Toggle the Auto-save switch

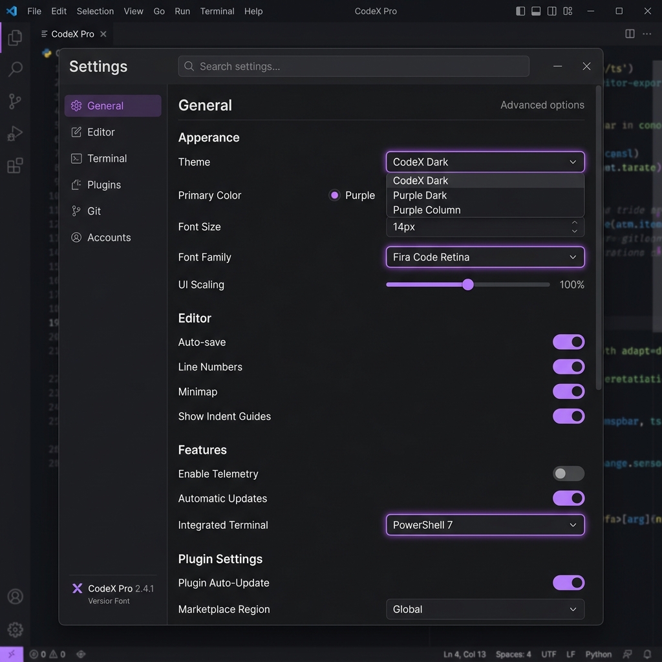(x=568, y=342)
